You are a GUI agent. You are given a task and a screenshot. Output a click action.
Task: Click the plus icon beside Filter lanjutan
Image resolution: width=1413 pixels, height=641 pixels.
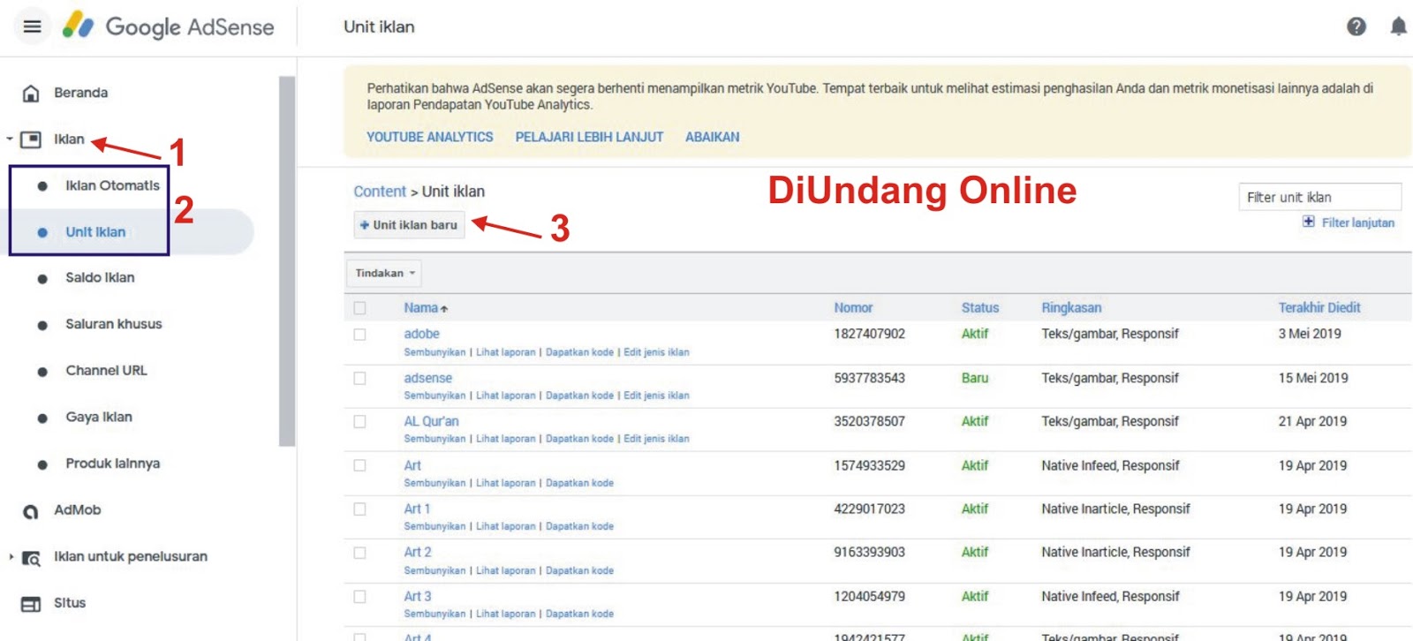(x=1309, y=222)
